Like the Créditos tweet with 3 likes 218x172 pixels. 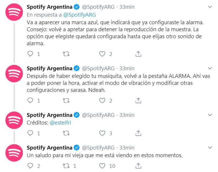(102, 133)
